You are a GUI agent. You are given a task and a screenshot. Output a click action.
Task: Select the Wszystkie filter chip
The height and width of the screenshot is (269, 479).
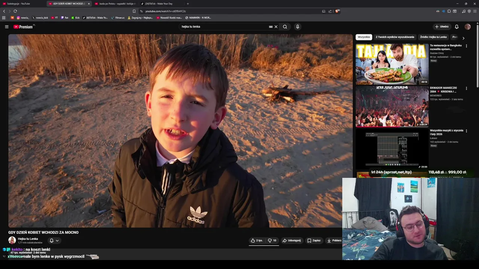point(364,37)
